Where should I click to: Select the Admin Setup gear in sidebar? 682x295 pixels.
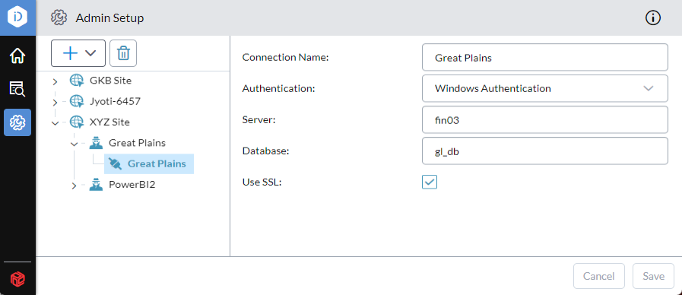click(17, 122)
